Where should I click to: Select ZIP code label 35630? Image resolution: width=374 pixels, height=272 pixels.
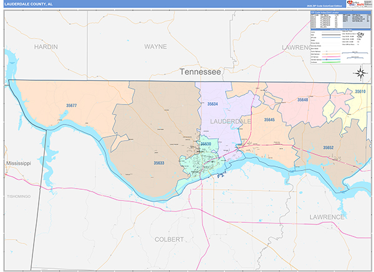tap(205, 144)
